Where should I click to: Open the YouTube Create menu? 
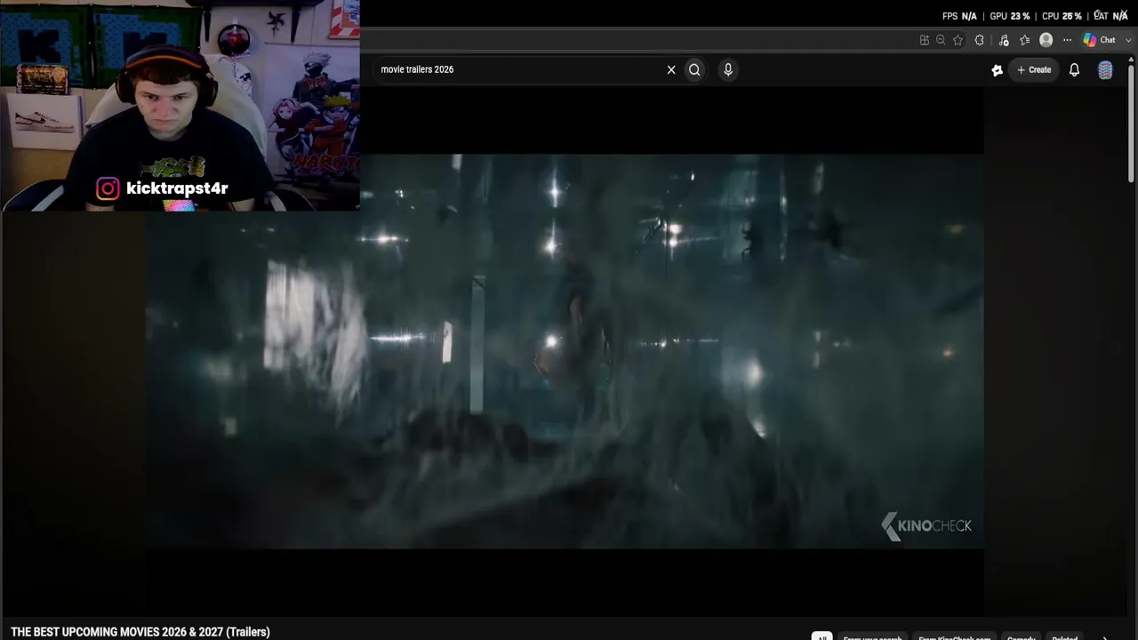1034,69
